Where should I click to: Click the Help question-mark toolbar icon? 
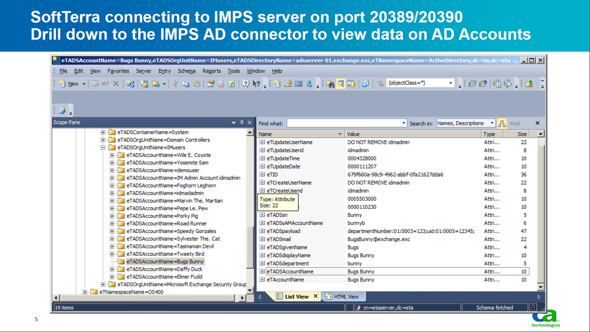pos(246,84)
